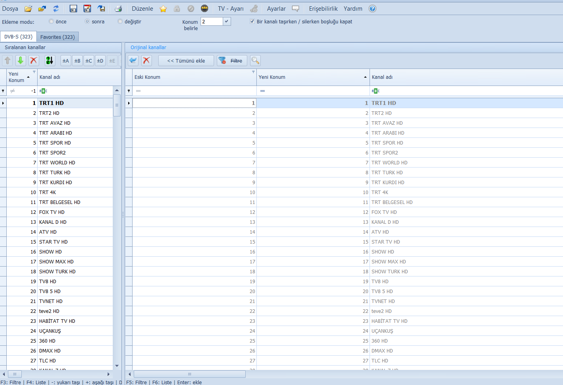Screen dimensions: 563x385
Task: Click red X in original channels toolbar
Action: [146, 61]
